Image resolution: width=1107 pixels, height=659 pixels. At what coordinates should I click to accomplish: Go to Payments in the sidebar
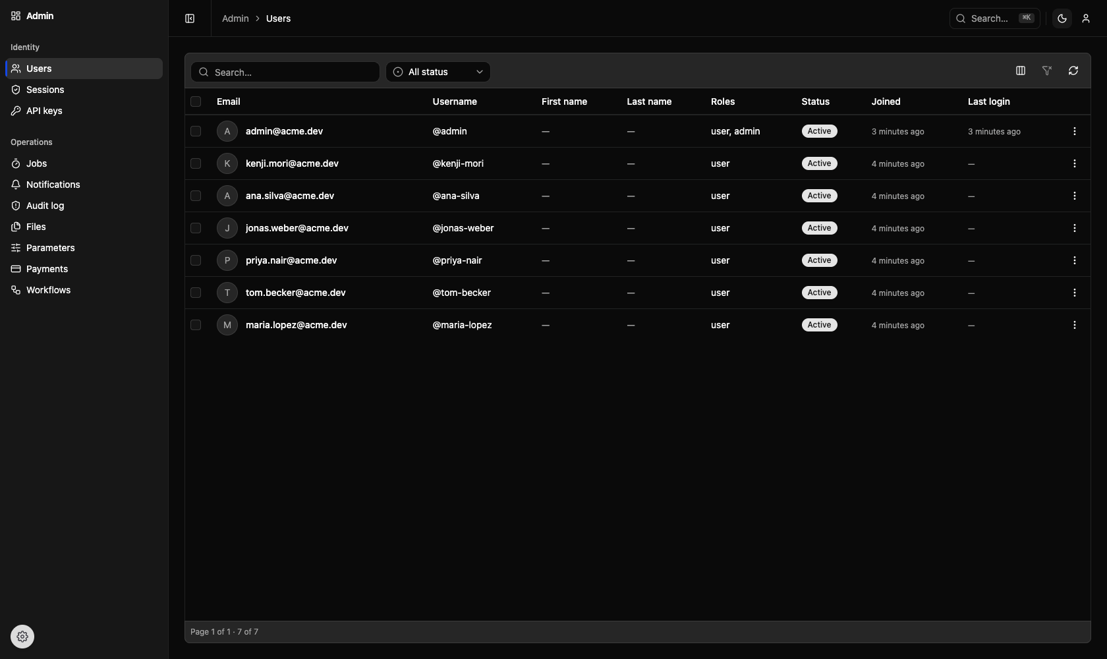[x=84, y=269]
